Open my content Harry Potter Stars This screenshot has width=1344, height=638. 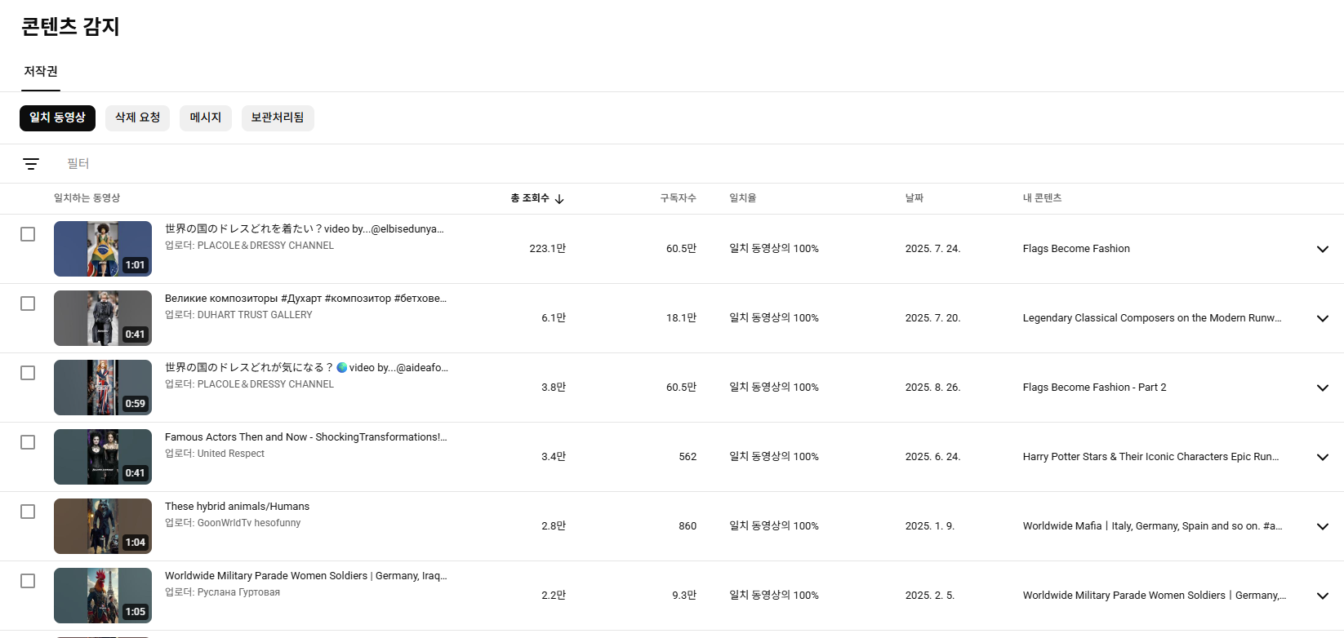(x=1150, y=457)
